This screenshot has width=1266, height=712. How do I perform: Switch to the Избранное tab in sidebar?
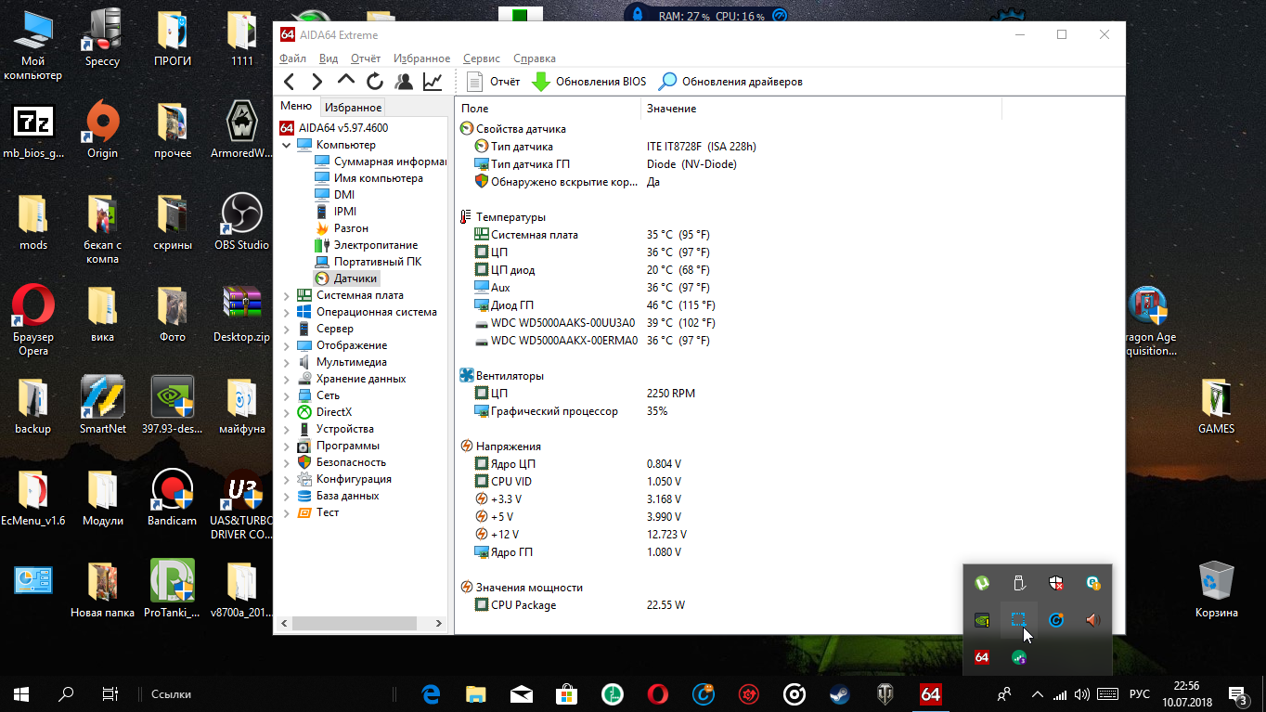(353, 108)
